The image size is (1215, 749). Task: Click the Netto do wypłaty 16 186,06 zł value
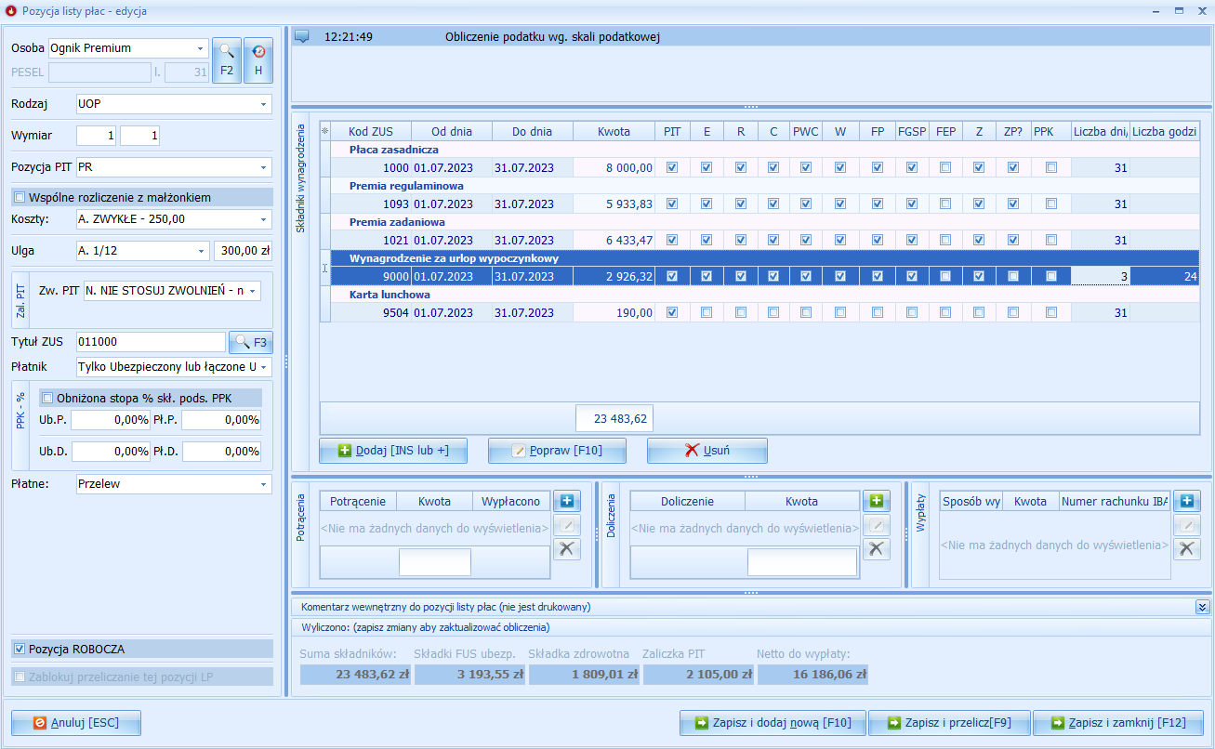pyautogui.click(x=812, y=675)
